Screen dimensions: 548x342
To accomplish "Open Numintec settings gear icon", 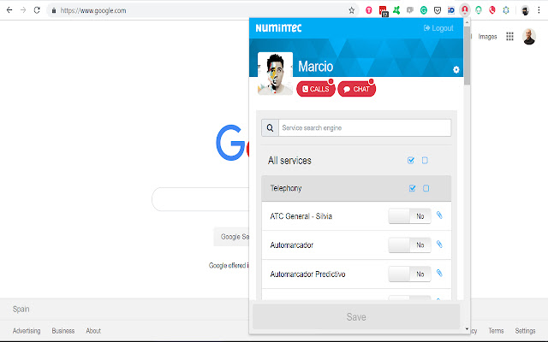I will (x=456, y=70).
